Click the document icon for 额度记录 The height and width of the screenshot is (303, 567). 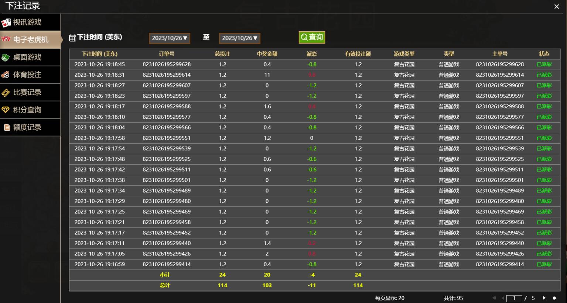coord(7,127)
